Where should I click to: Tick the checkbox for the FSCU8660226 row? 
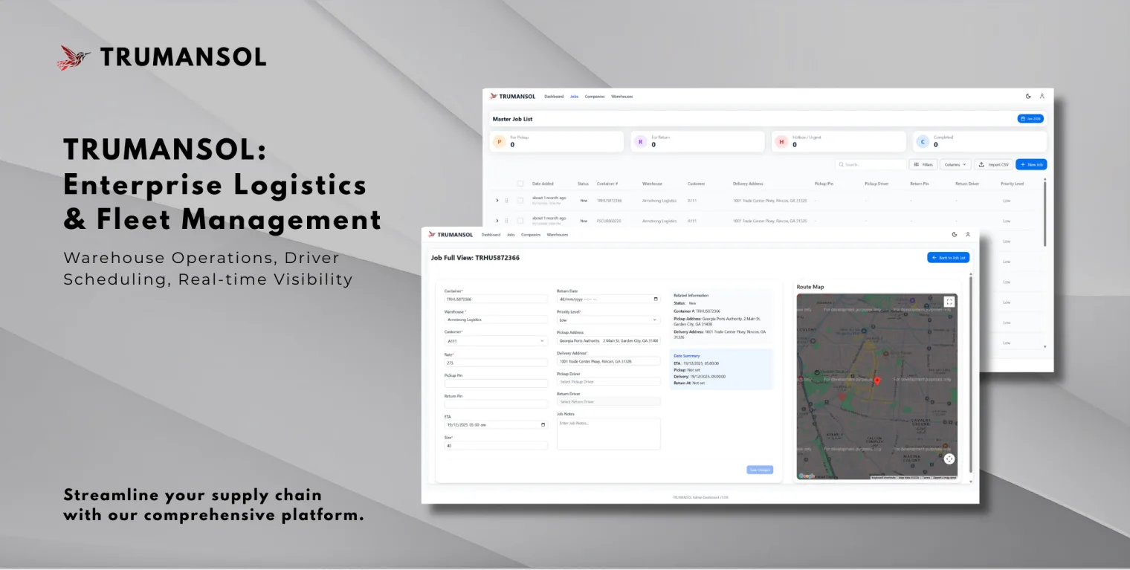click(520, 221)
